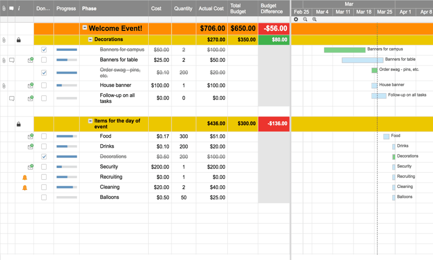Viewport: 433px width, 260px height.
Task: Uncheck Done for Banners for campus
Action: point(44,50)
